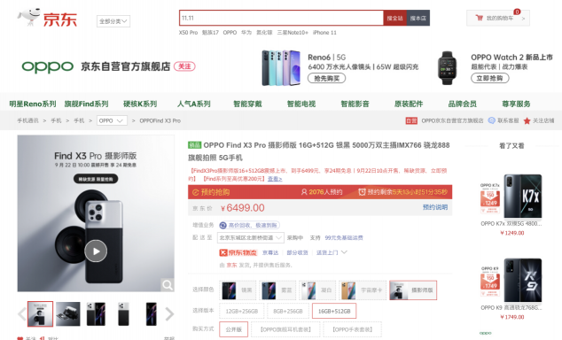
Task: Expand the OPPO breadcrumb dropdown
Action: point(112,120)
